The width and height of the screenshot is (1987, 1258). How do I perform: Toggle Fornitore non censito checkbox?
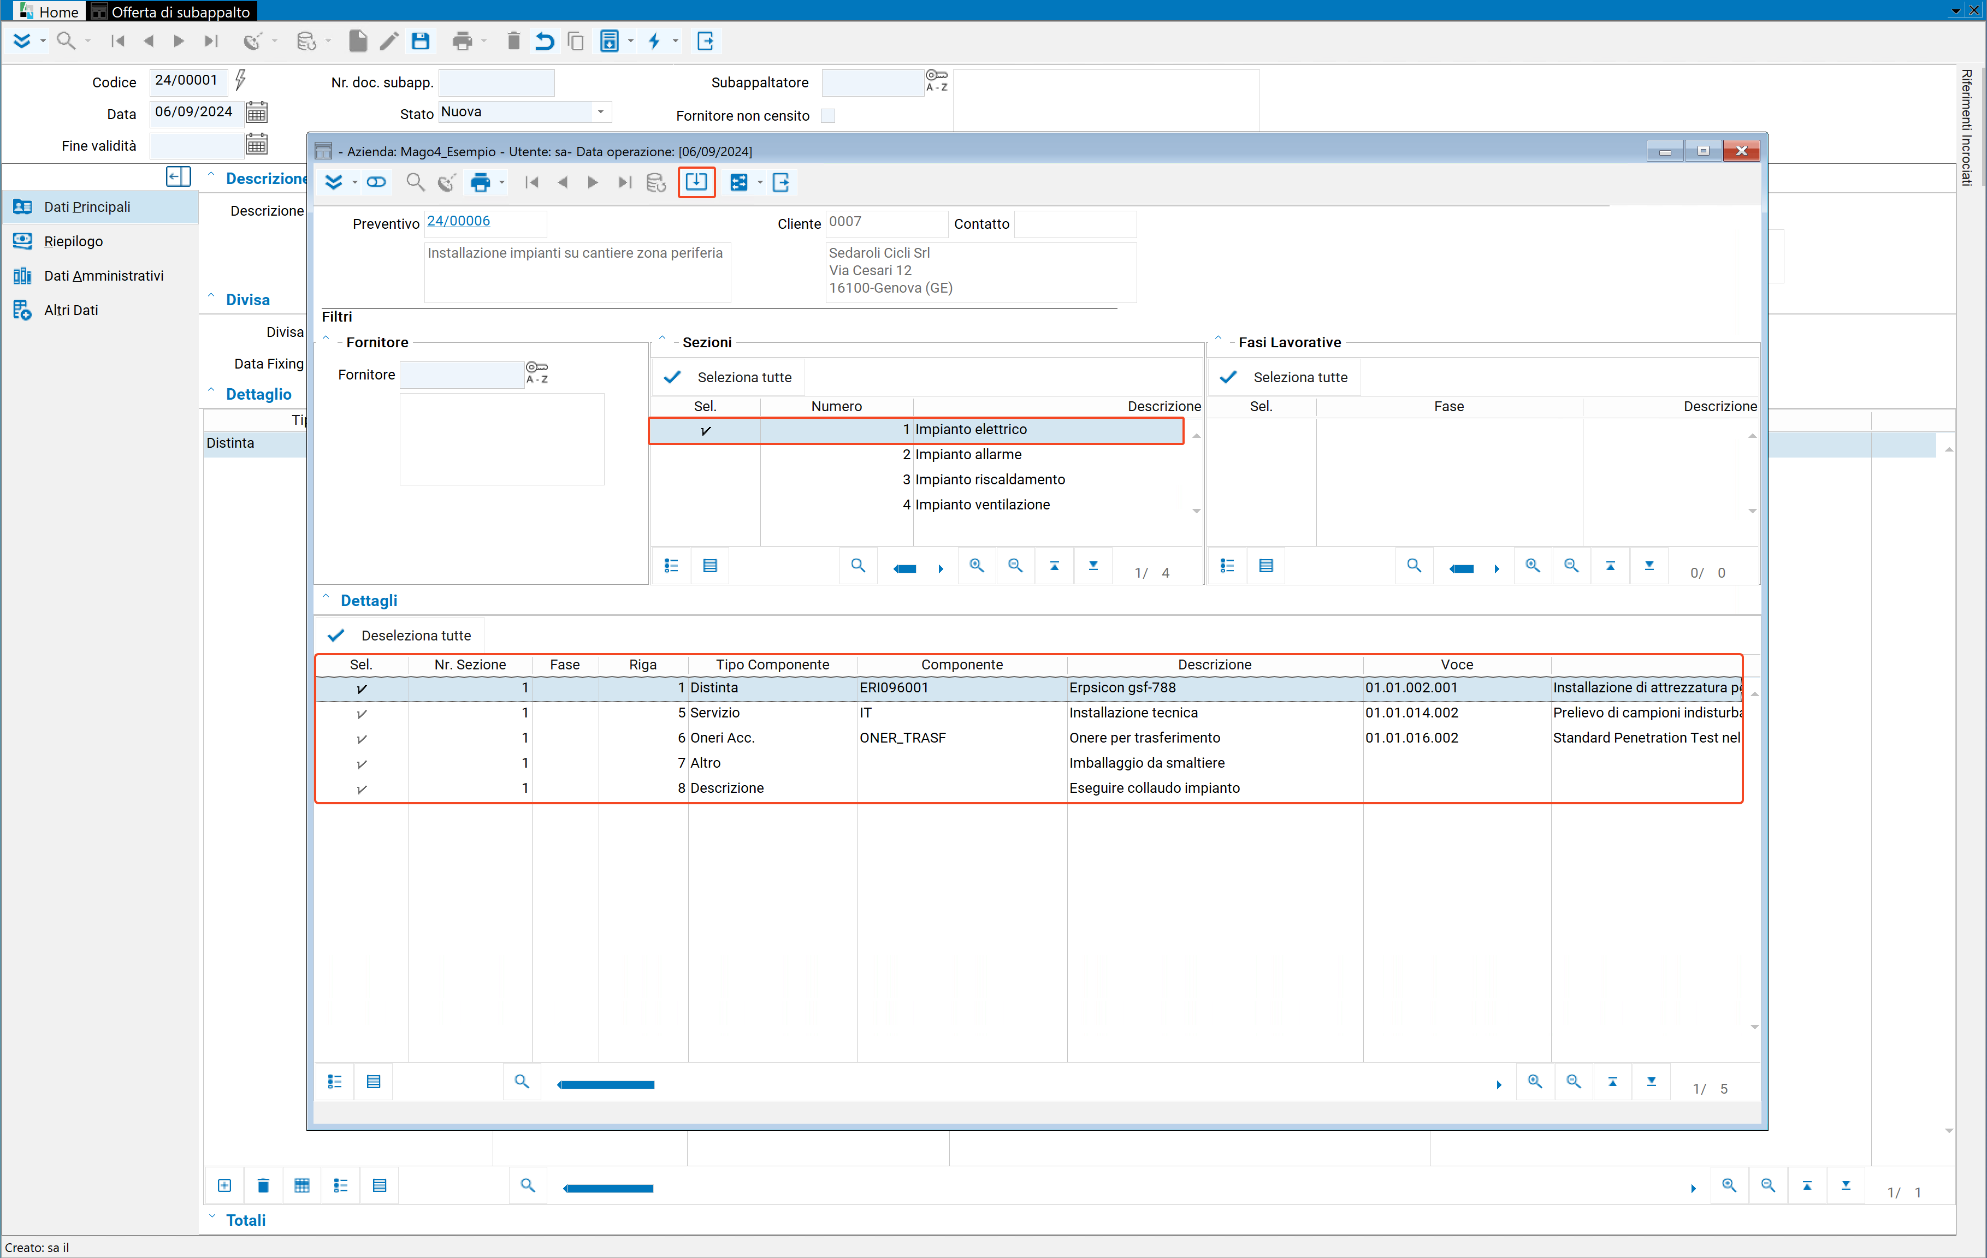pyautogui.click(x=829, y=116)
